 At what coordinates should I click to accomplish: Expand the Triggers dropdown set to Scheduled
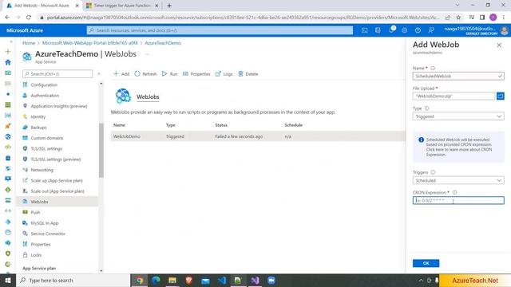click(458, 180)
